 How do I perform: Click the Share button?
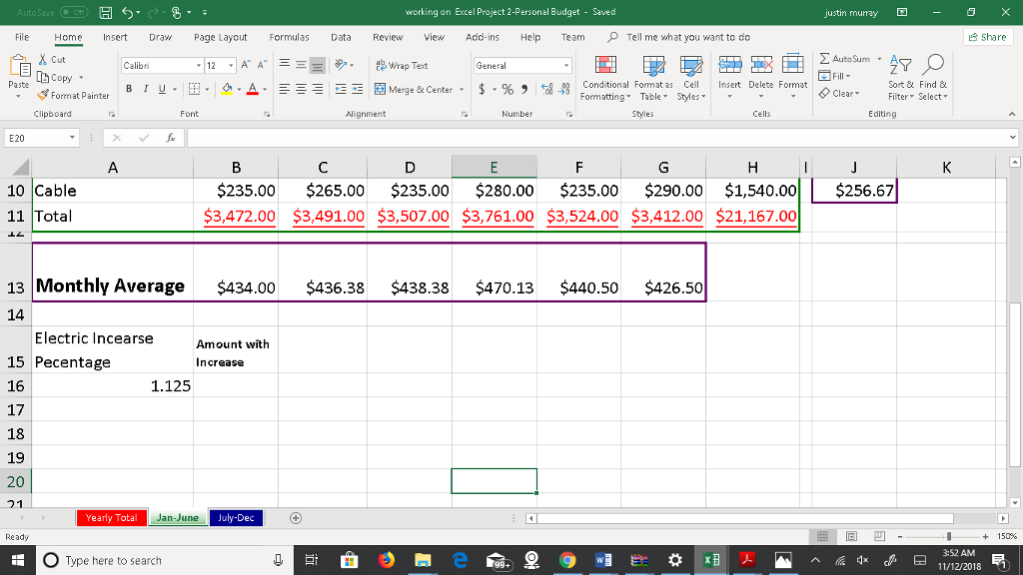(988, 37)
